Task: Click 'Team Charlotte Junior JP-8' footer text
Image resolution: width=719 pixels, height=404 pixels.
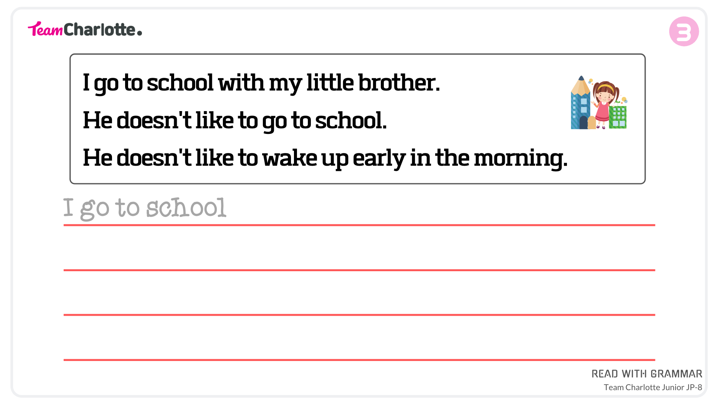Action: (x=653, y=387)
